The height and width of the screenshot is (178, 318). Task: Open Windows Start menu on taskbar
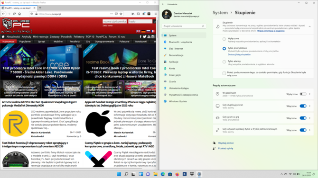click(119, 174)
